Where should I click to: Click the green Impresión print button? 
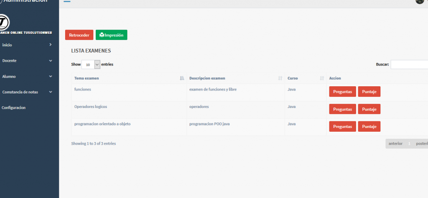pyautogui.click(x=111, y=35)
